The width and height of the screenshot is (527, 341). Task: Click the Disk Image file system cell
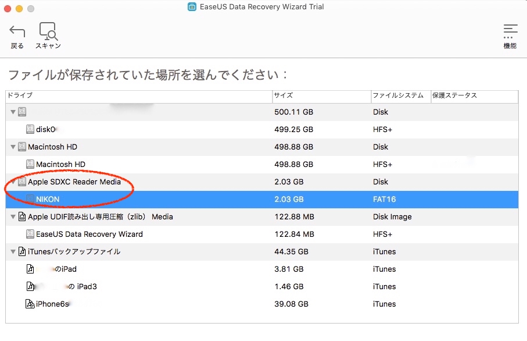coord(392,217)
